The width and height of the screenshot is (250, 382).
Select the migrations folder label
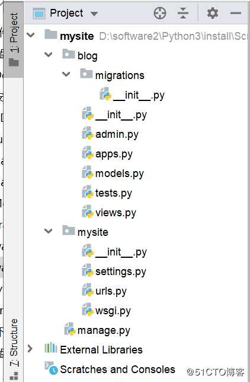pos(120,75)
